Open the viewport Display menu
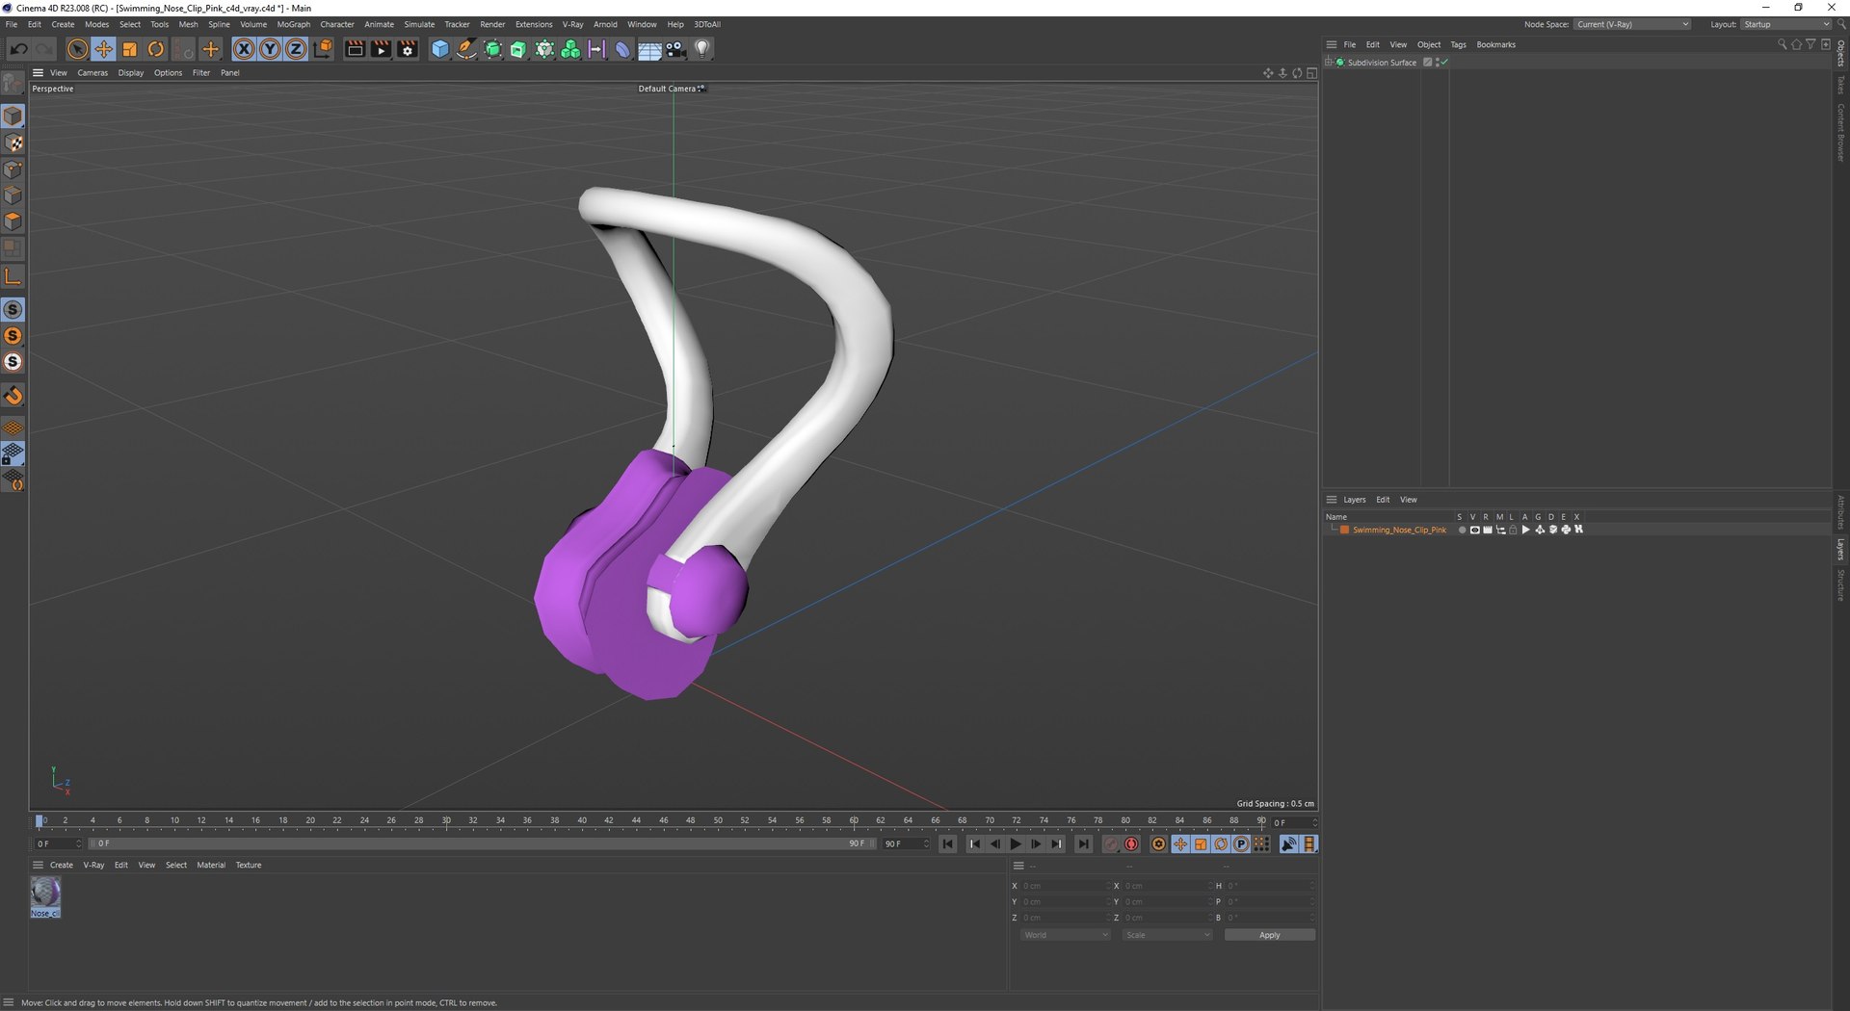1850x1011 pixels. 131,73
